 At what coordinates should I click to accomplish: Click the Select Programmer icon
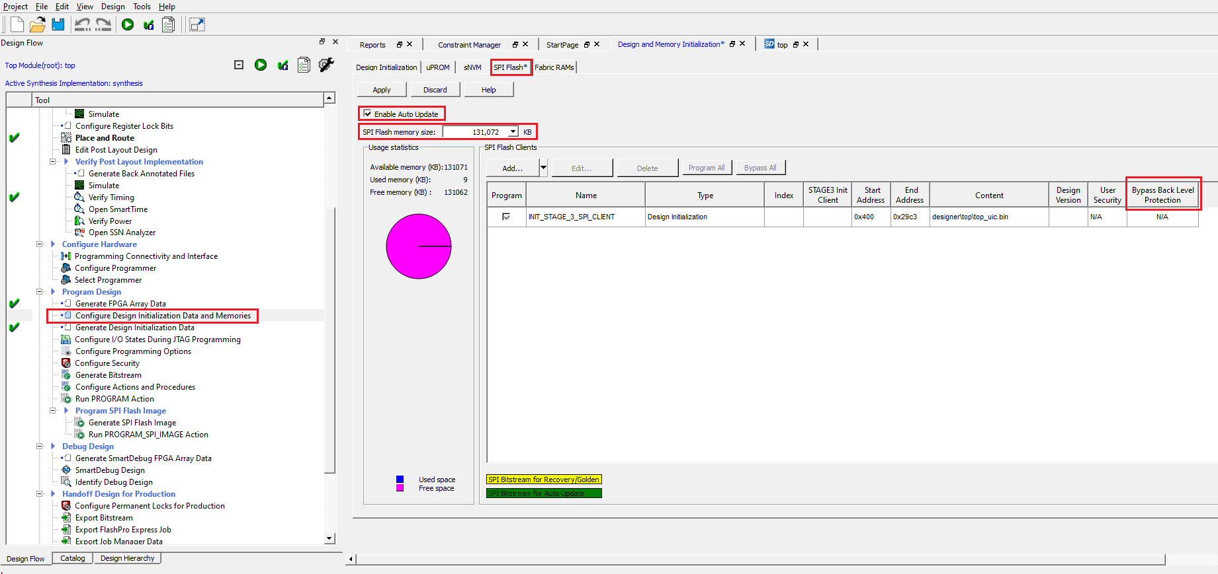pos(66,279)
